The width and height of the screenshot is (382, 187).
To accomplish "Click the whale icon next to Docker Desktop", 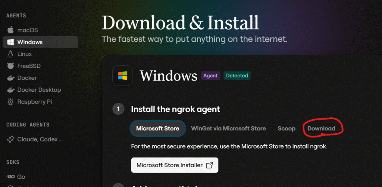I will point(10,90).
